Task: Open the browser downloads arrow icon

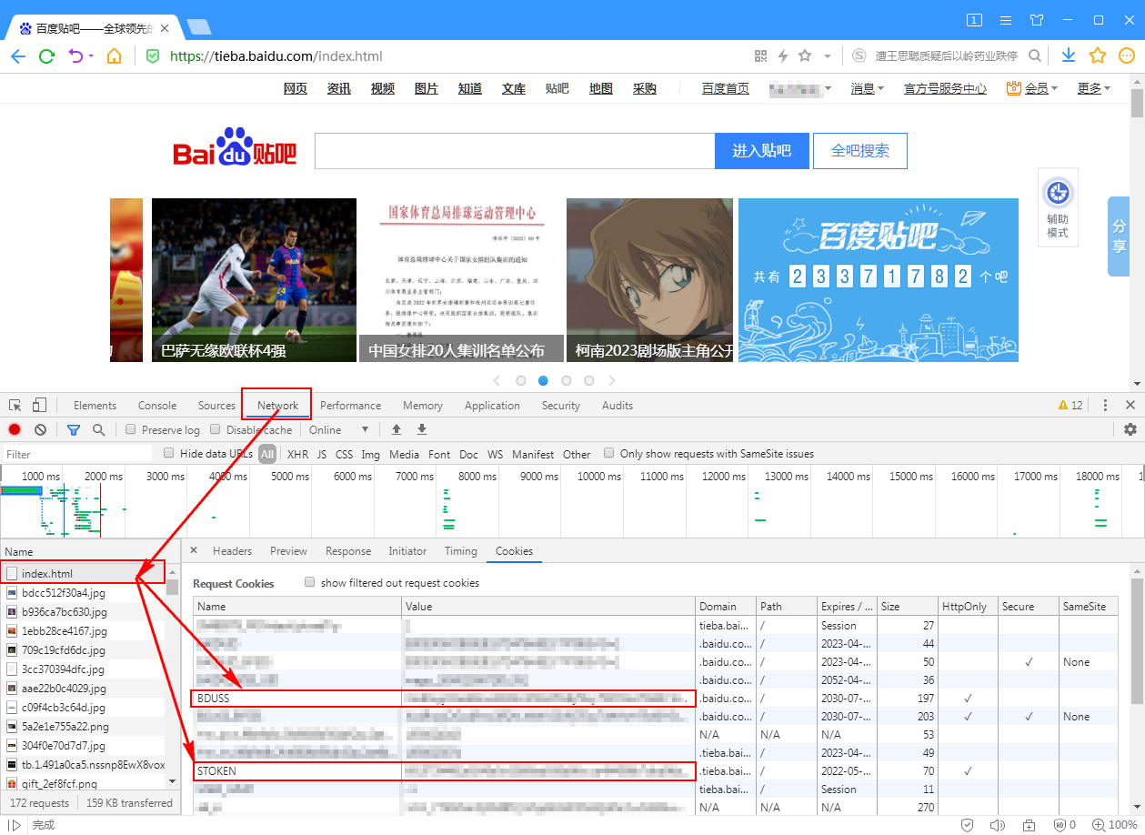Action: click(x=1069, y=56)
